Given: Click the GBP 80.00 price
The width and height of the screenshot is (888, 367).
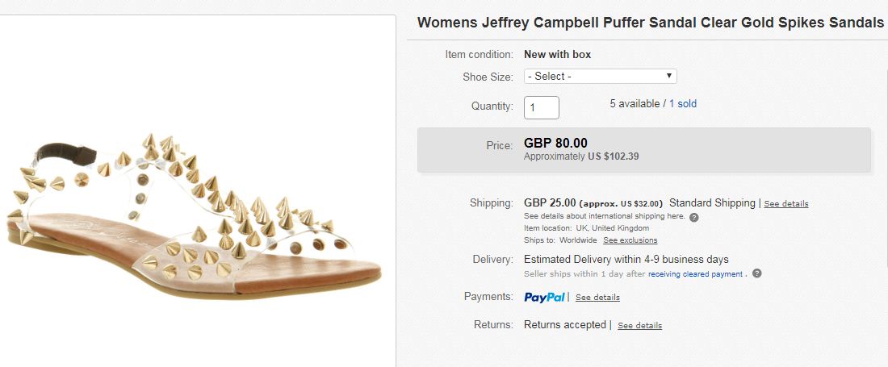Looking at the screenshot, I should (x=555, y=144).
